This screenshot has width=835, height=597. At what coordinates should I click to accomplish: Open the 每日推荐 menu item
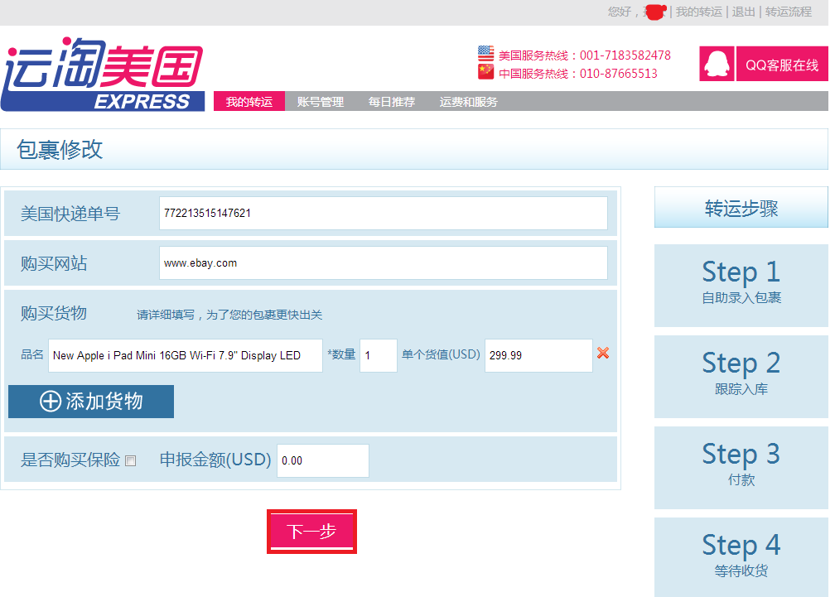click(392, 101)
